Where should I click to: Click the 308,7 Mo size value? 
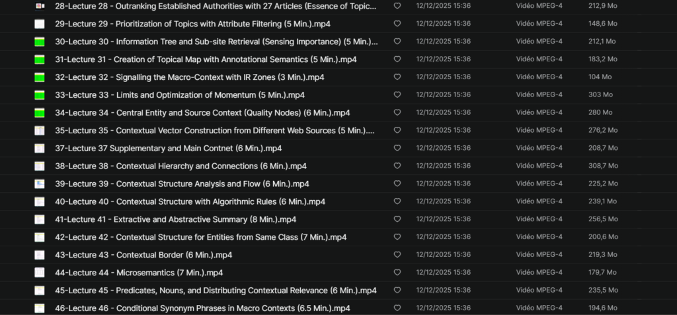[x=603, y=166]
